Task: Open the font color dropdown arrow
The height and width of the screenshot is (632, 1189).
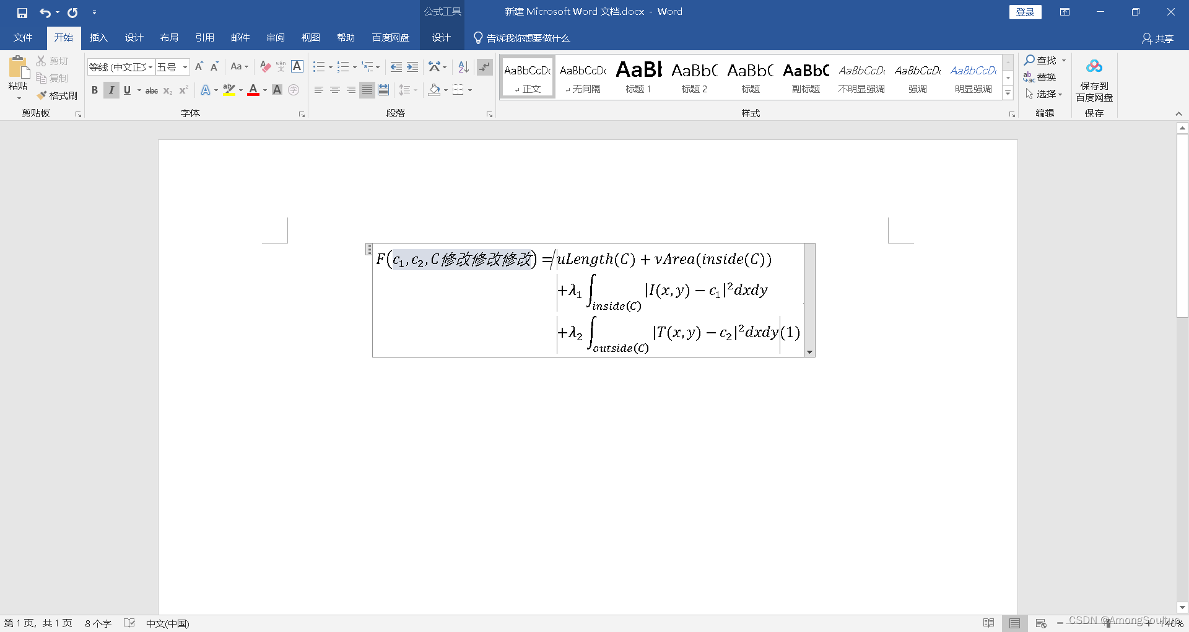Action: [264, 91]
